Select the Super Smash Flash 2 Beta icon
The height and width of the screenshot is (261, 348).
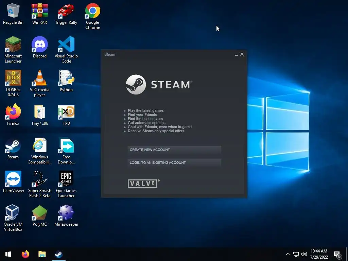click(x=39, y=184)
